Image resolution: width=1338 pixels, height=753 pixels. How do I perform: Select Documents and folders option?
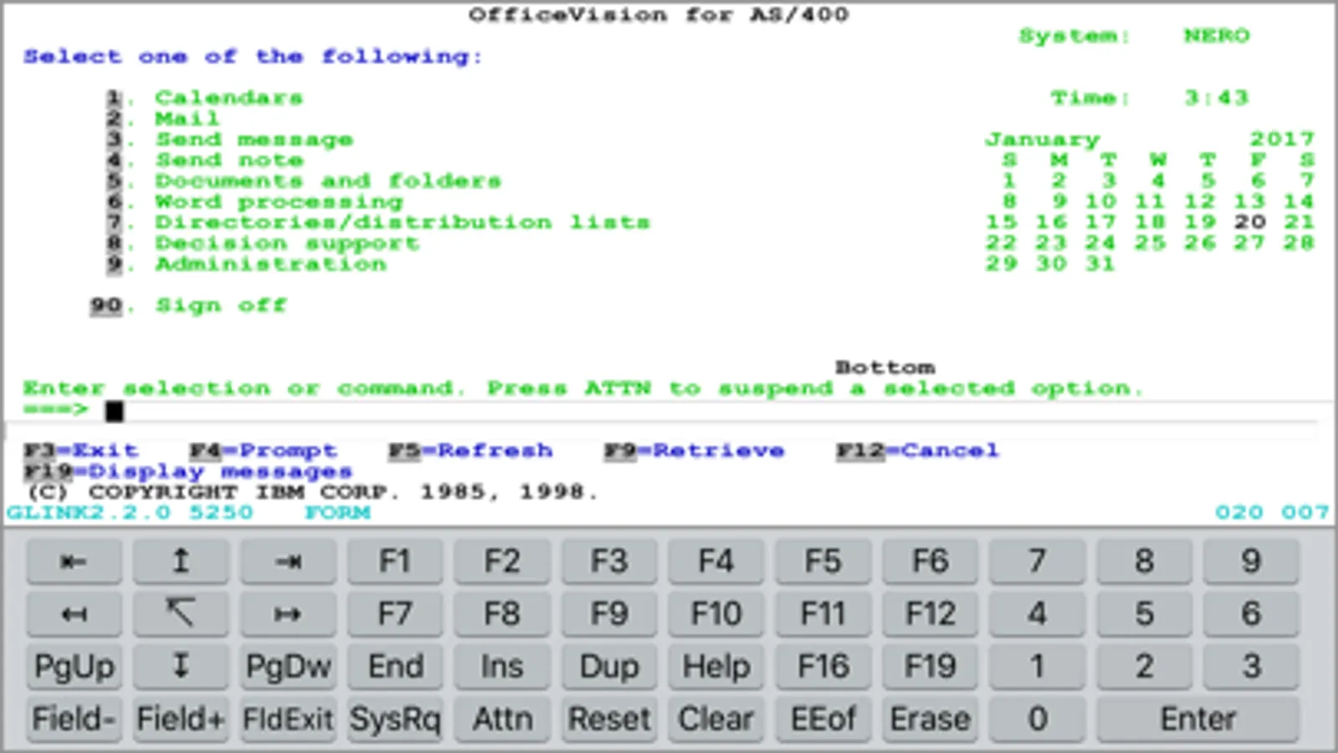coord(304,181)
